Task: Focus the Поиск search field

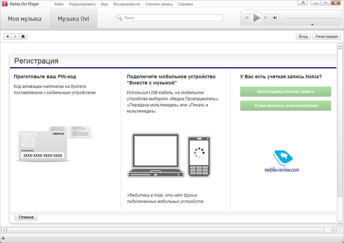Action: pos(169,18)
